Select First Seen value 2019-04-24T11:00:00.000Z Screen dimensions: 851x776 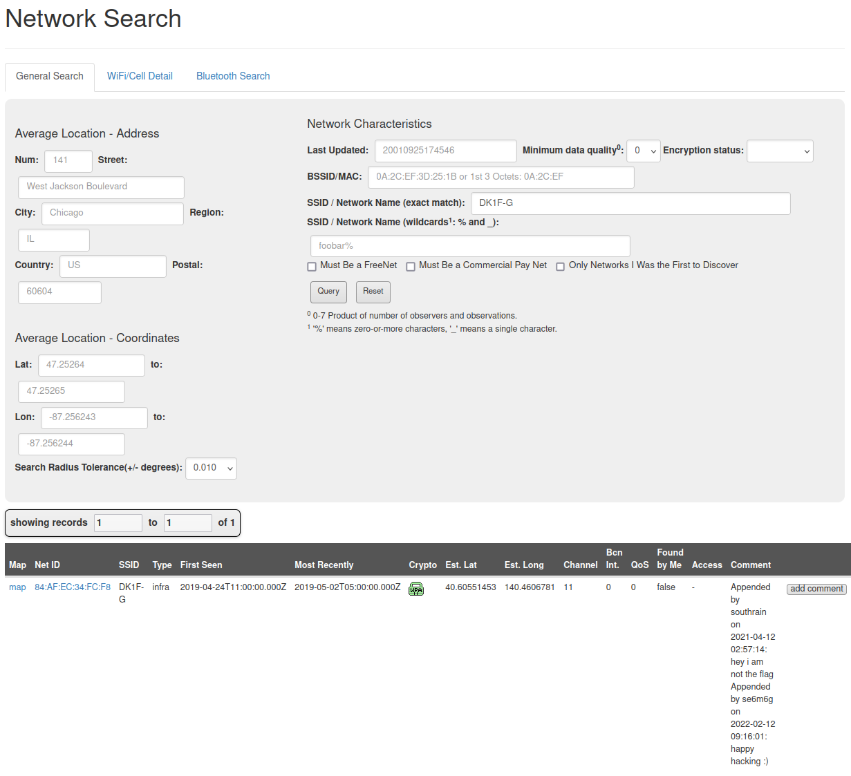(233, 587)
